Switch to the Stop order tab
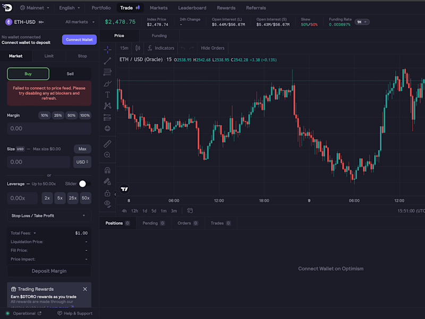Screen dimensions: 425x319 (x=82, y=56)
